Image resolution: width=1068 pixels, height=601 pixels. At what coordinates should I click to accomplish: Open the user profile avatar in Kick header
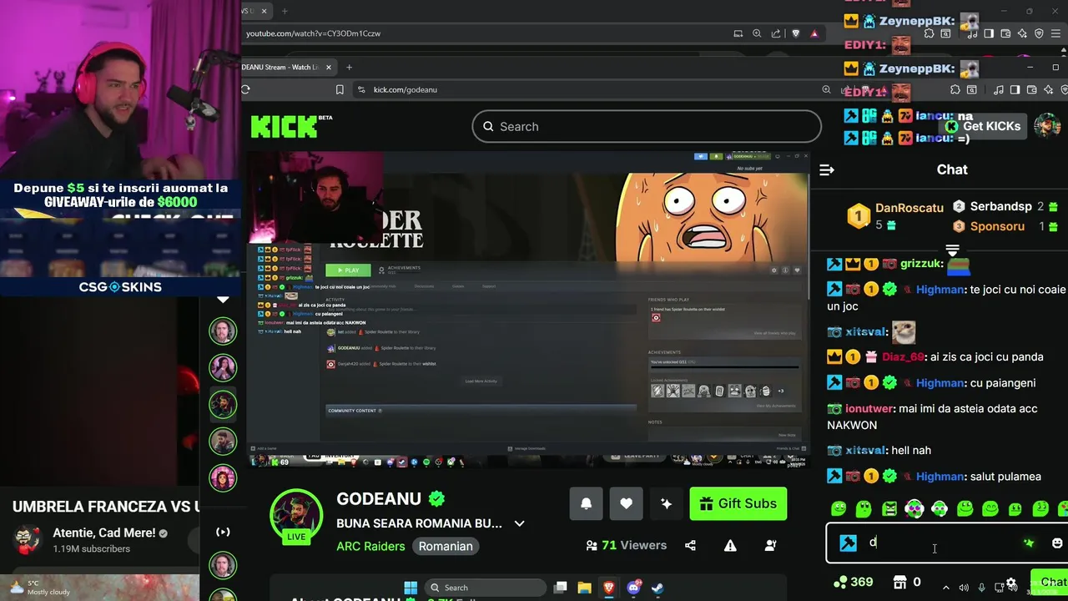pyautogui.click(x=1046, y=126)
